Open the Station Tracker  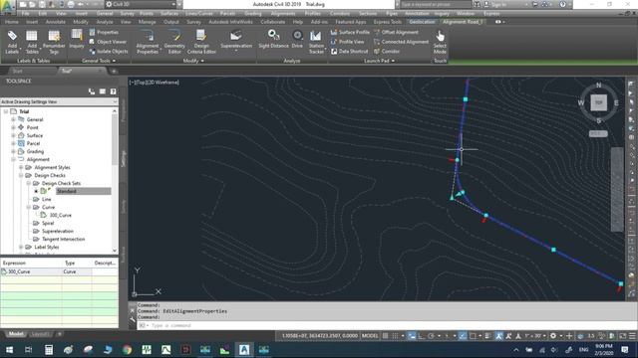316,42
